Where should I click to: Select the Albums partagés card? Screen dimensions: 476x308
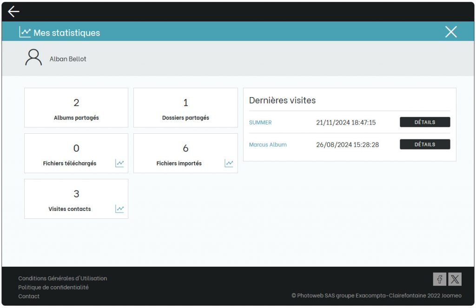(76, 108)
